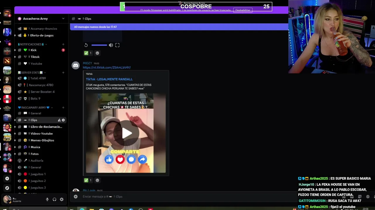Image resolution: width=375 pixels, height=210 pixels.
Task: Create channel in NOTIFICACIONES category plus icon
Action: pos(63,44)
